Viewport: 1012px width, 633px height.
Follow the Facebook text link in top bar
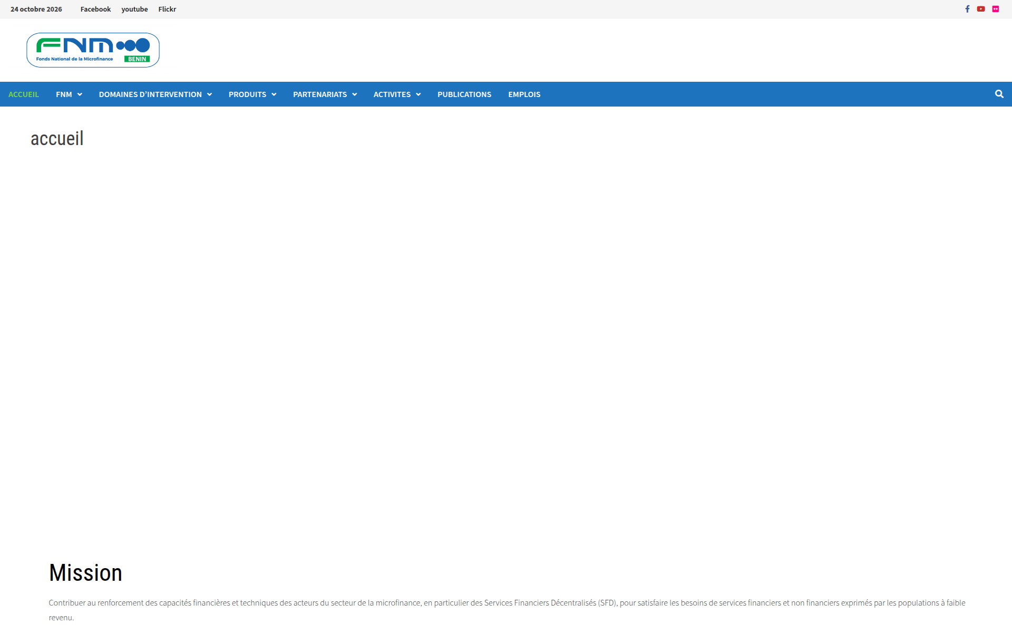click(x=95, y=9)
